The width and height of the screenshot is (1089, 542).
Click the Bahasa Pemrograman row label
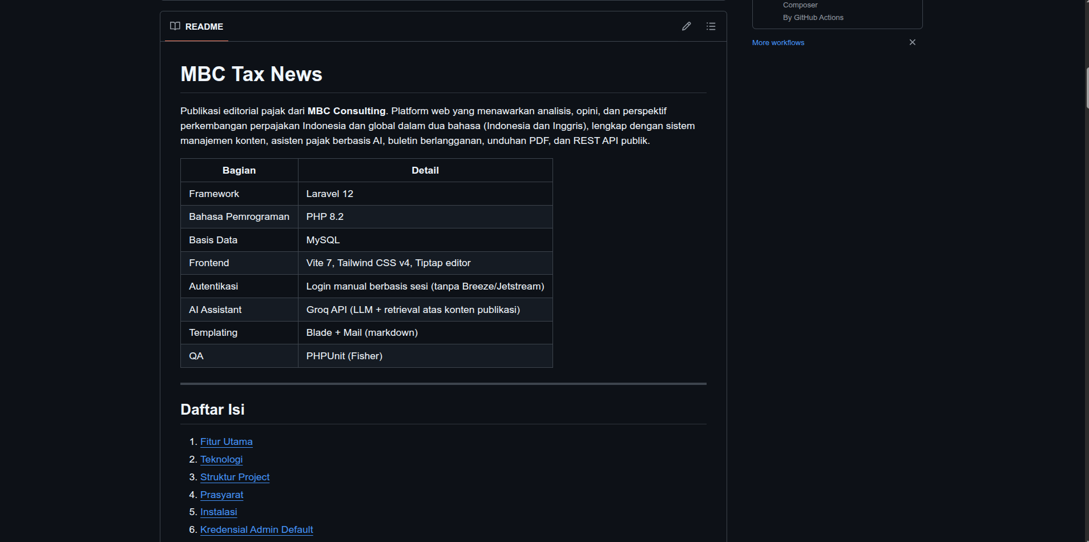tap(239, 216)
